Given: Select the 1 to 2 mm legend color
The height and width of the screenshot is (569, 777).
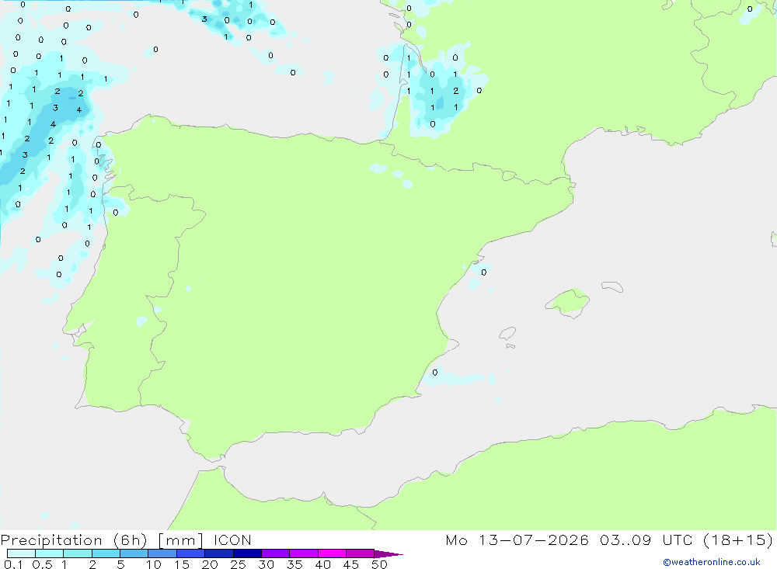Looking at the screenshot, I should [x=77, y=553].
